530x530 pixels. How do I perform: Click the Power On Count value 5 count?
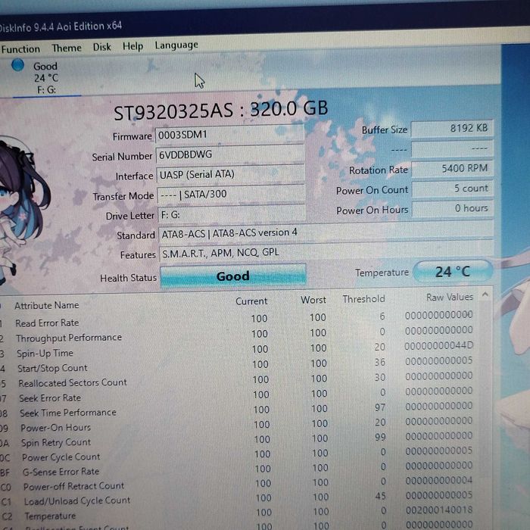(x=453, y=189)
